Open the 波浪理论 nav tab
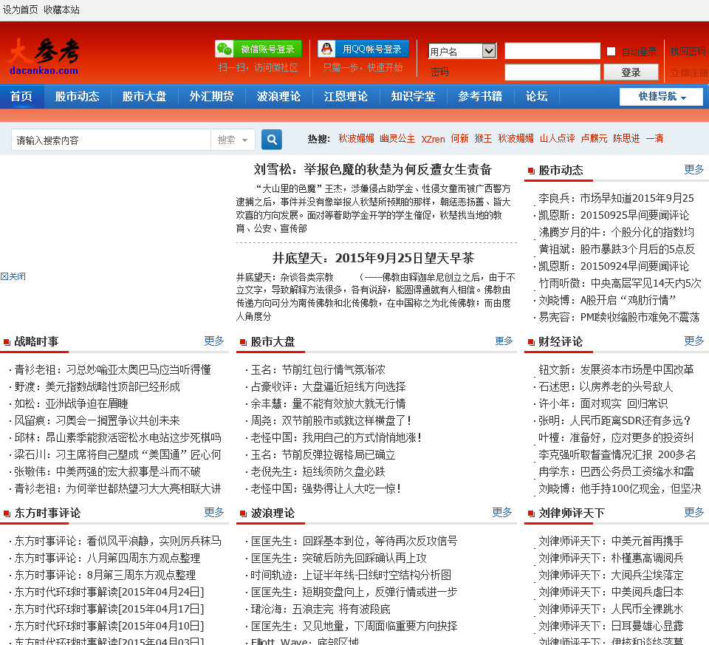709x645 pixels. pyautogui.click(x=278, y=96)
